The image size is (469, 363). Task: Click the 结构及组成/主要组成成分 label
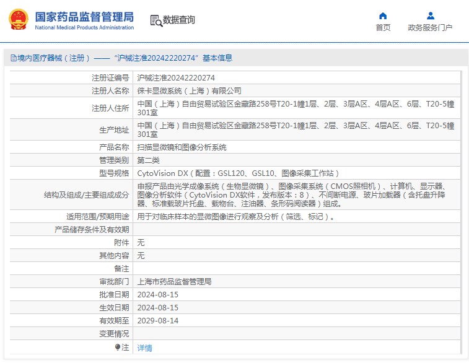(x=87, y=195)
